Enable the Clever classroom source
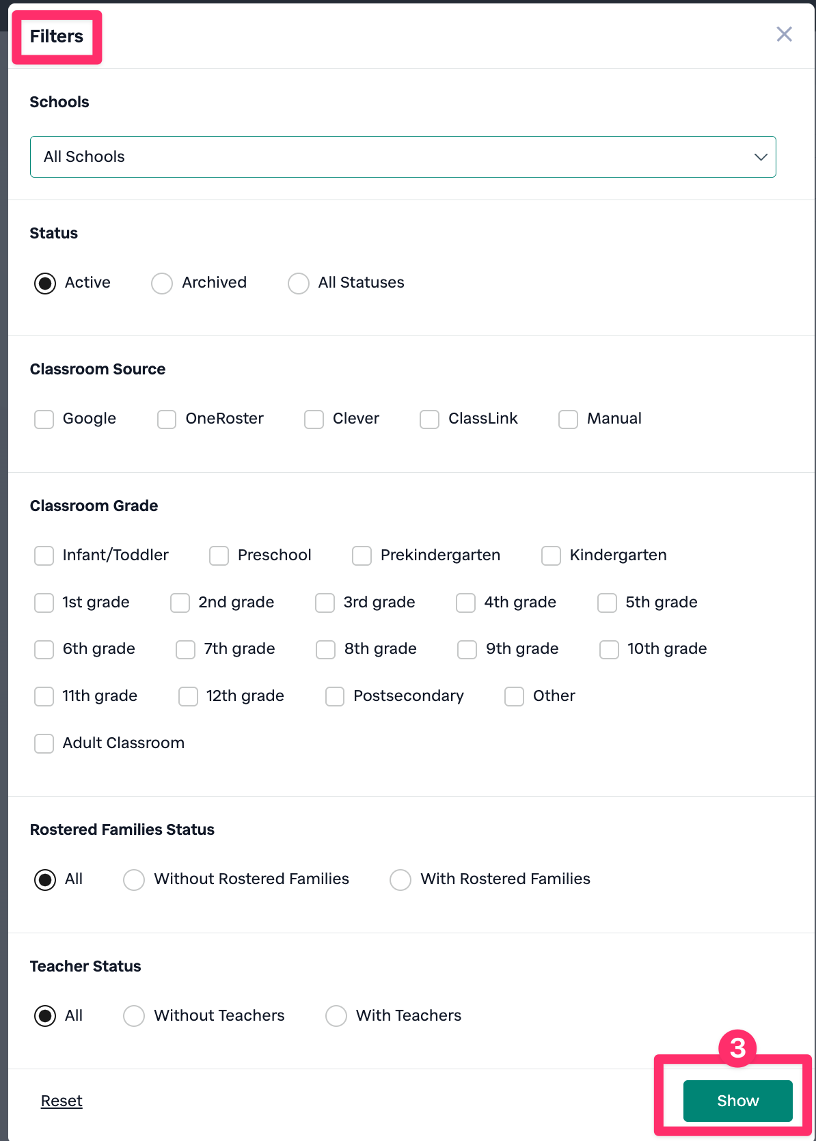This screenshot has height=1141, width=816. tap(314, 419)
